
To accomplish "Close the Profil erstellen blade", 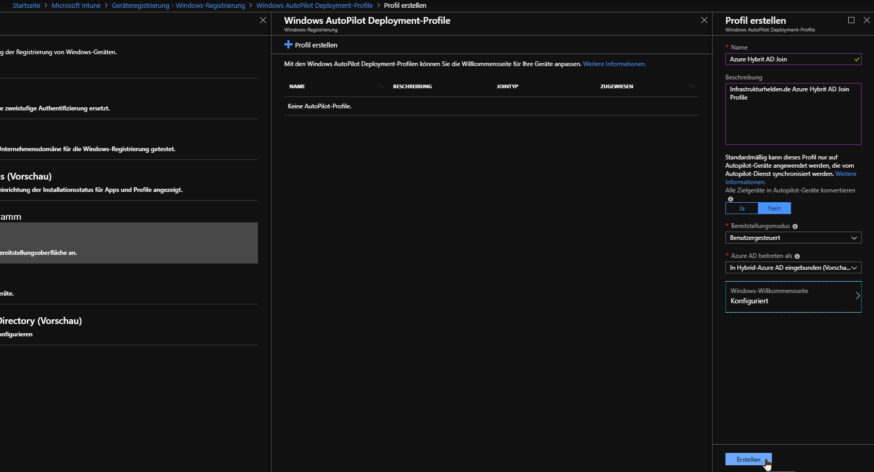I will [x=867, y=20].
